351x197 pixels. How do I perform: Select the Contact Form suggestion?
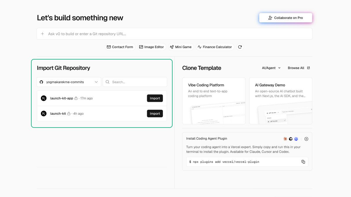pos(120,47)
